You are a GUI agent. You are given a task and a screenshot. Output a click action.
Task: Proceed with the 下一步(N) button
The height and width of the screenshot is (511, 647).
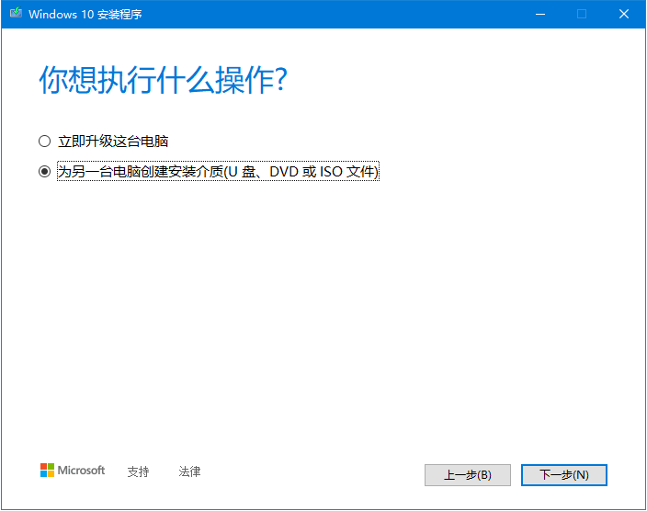pos(563,475)
